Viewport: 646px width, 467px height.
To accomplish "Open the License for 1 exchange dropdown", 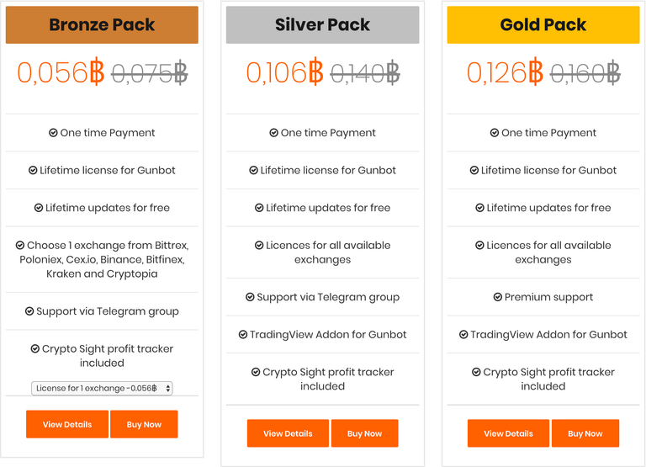I will point(102,388).
